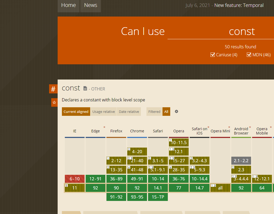Select the iOS Safari 5-9.3 cell
This screenshot has width=274, height=214.
point(199,170)
